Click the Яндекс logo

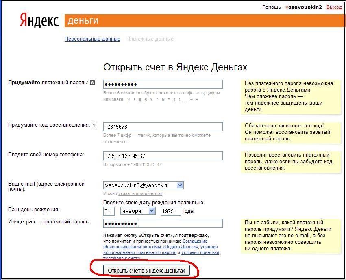pos(39,20)
